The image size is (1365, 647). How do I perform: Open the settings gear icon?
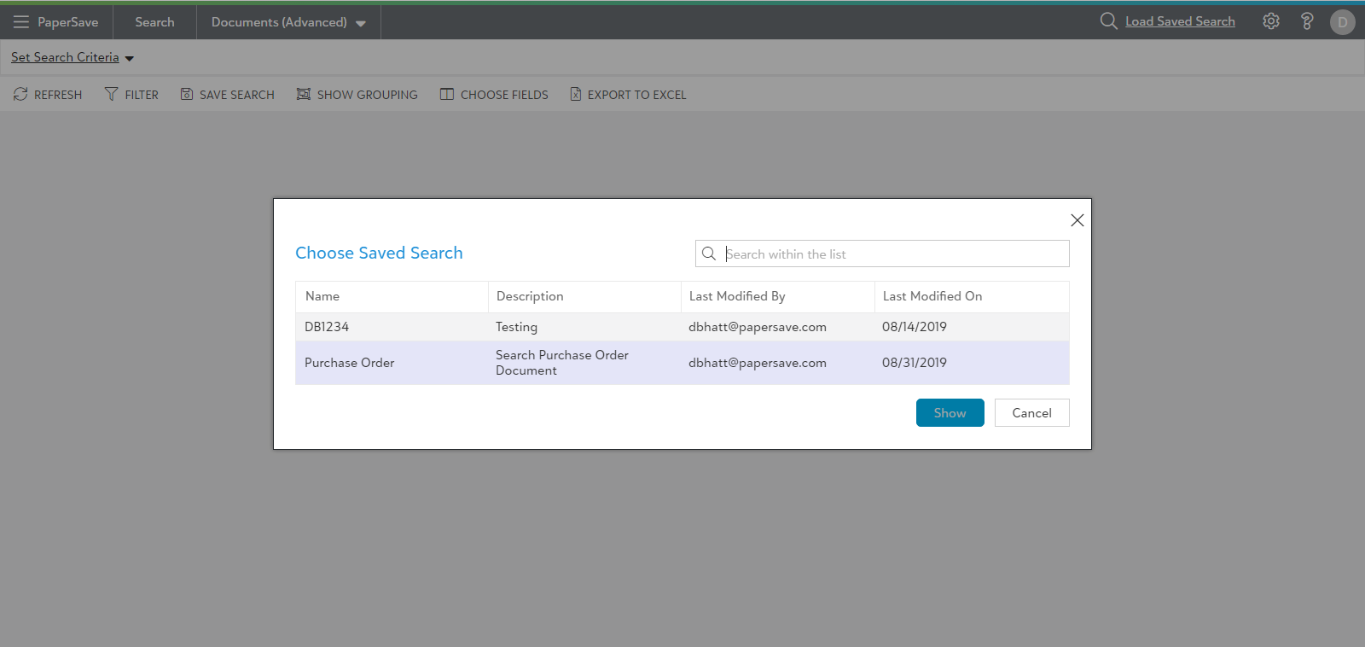click(x=1270, y=21)
